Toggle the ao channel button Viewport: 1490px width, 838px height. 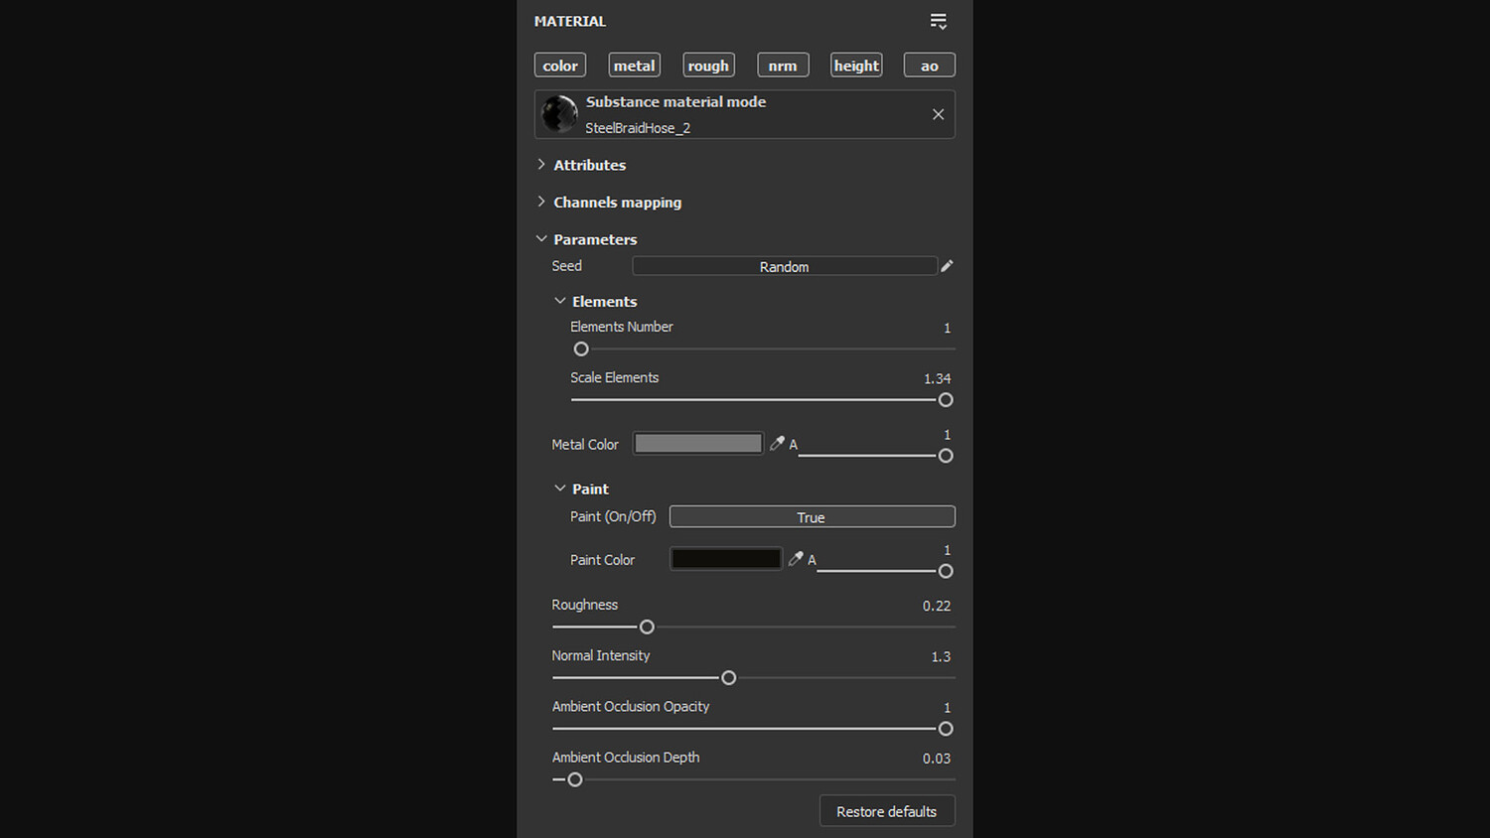[929, 66]
